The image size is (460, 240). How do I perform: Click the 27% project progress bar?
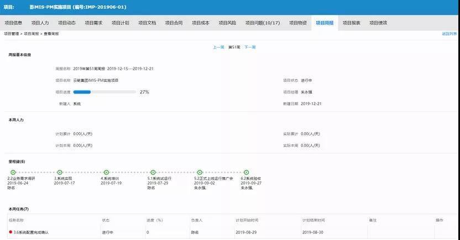[x=104, y=92]
